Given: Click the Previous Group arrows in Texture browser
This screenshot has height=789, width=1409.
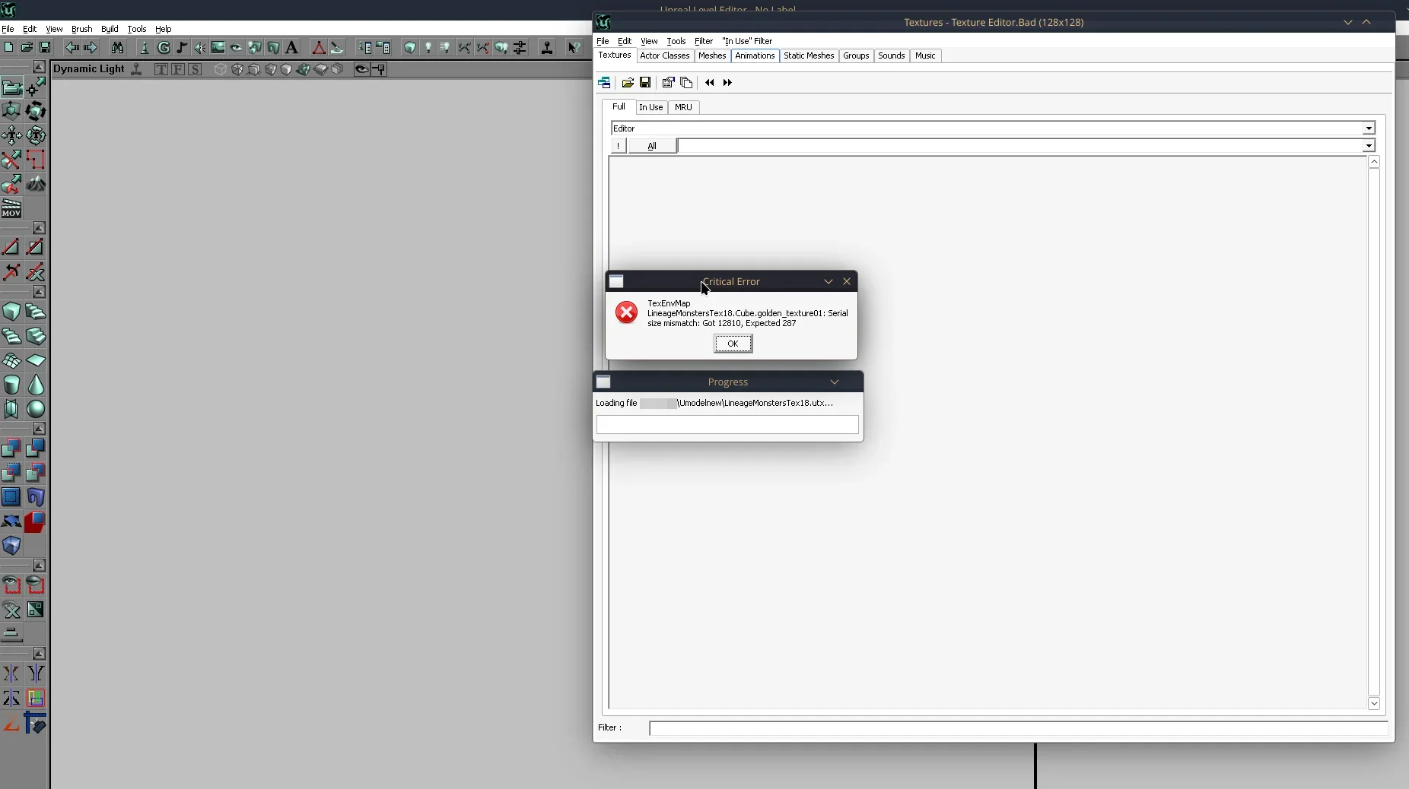Looking at the screenshot, I should (x=710, y=82).
